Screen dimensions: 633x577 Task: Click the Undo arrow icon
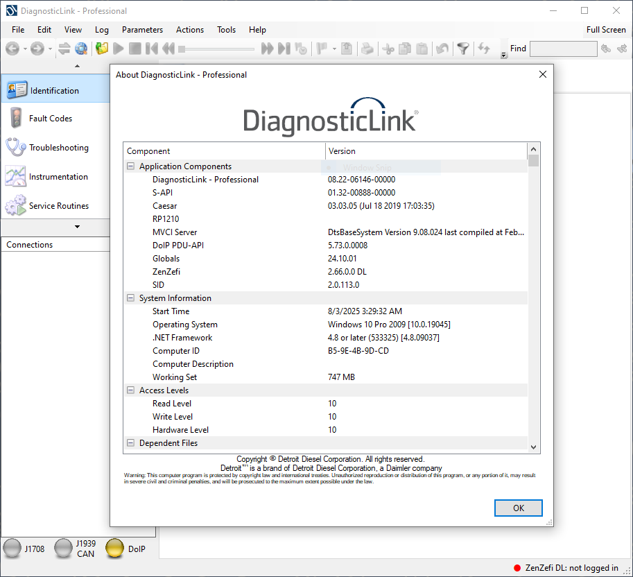tap(442, 49)
